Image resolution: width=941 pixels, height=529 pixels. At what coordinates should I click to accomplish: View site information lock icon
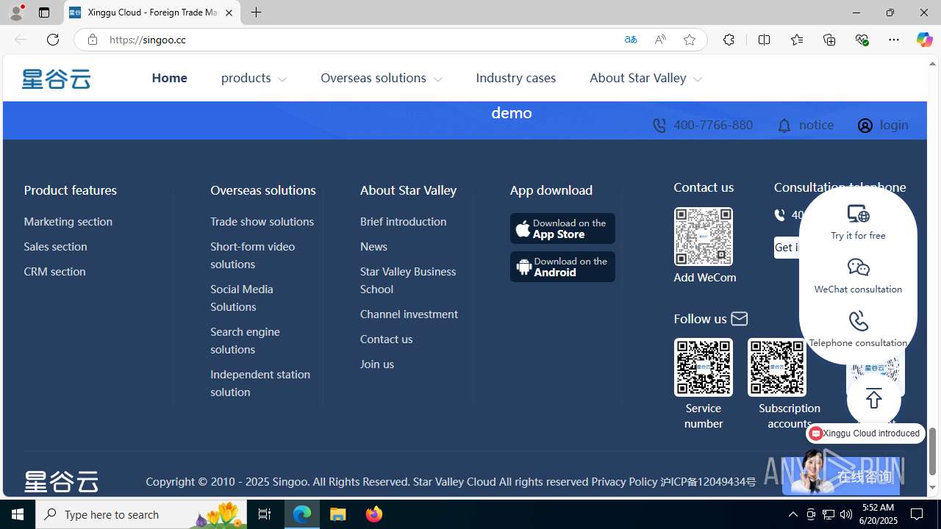tap(92, 40)
